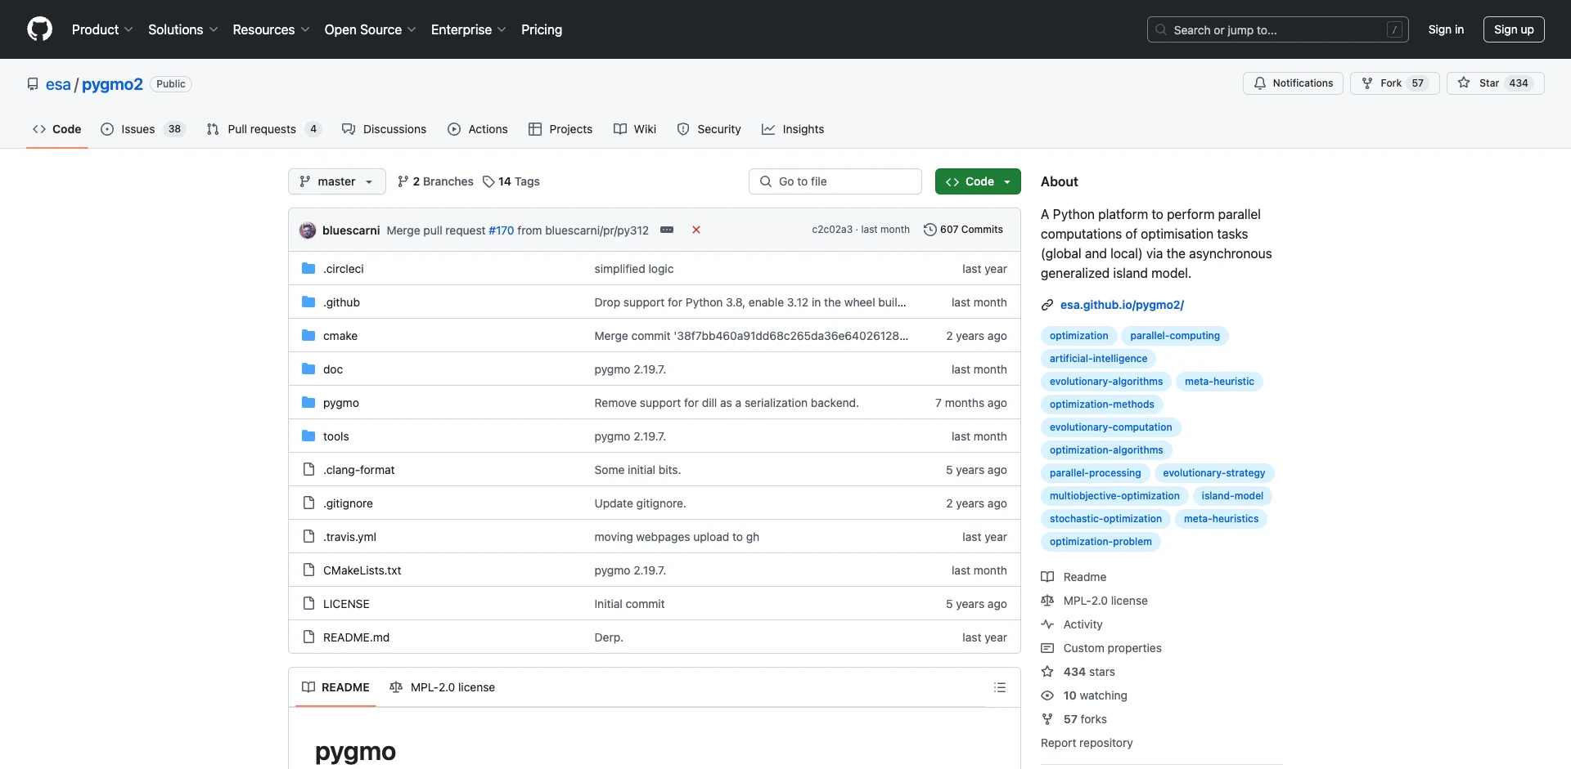
Task: Select the README tab in README panel
Action: click(x=335, y=687)
